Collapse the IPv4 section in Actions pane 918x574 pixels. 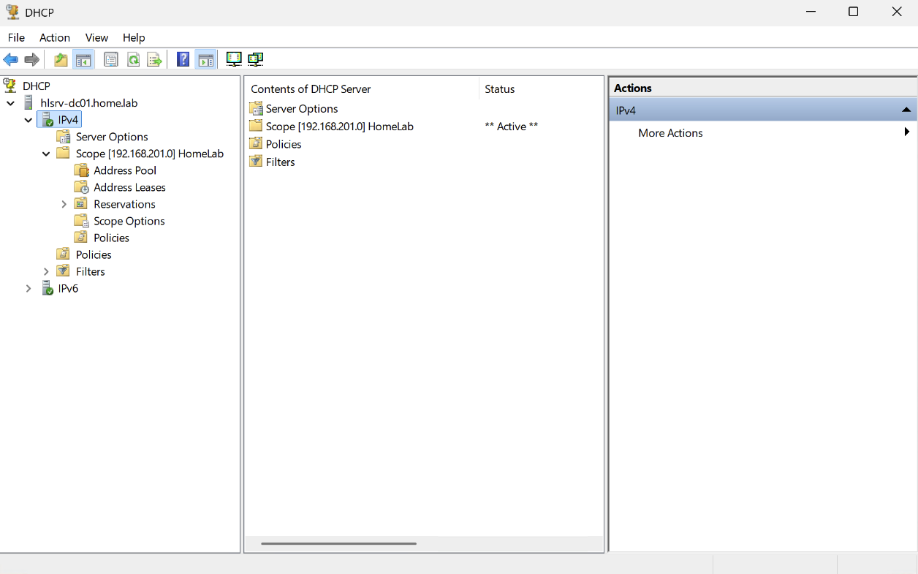(x=906, y=110)
